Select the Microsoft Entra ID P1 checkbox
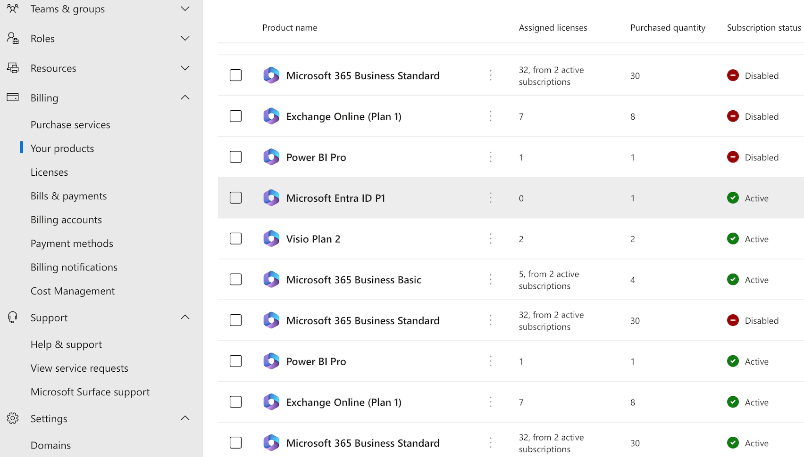The image size is (804, 457). click(x=235, y=198)
